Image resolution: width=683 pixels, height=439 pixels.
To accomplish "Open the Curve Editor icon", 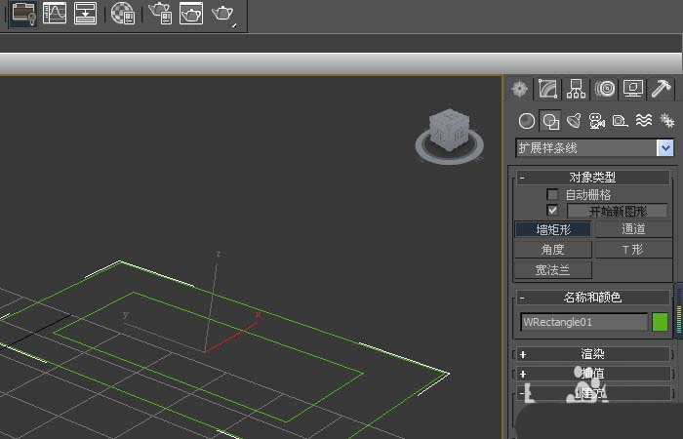I will point(55,13).
